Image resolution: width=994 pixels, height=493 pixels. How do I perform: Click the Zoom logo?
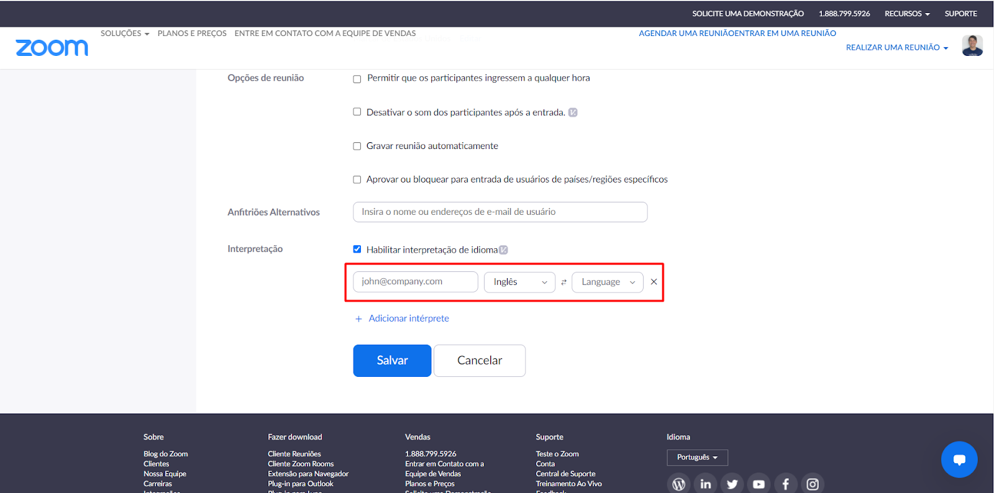[x=52, y=48]
